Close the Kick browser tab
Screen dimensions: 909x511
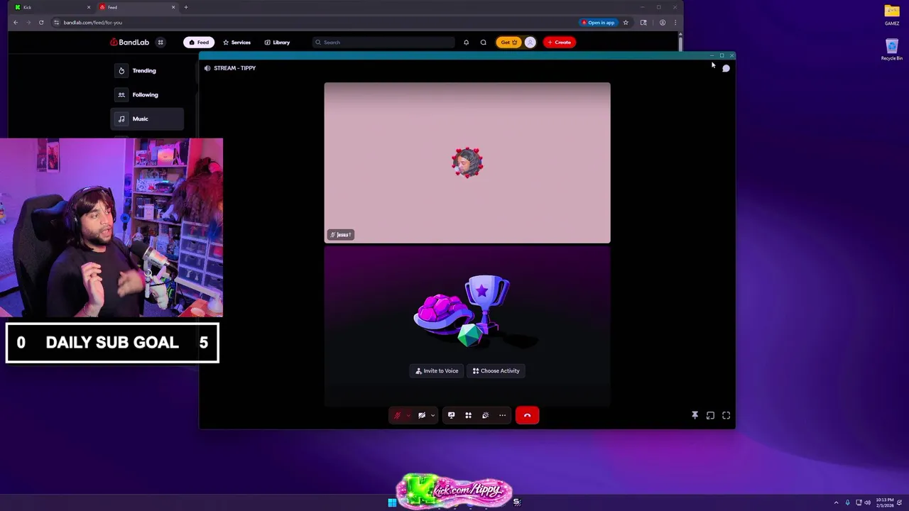coord(88,7)
